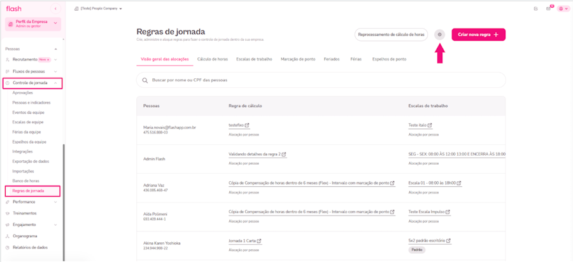The width and height of the screenshot is (573, 262).
Task: Click the Engajamento megaphone icon
Action: pyautogui.click(x=8, y=224)
